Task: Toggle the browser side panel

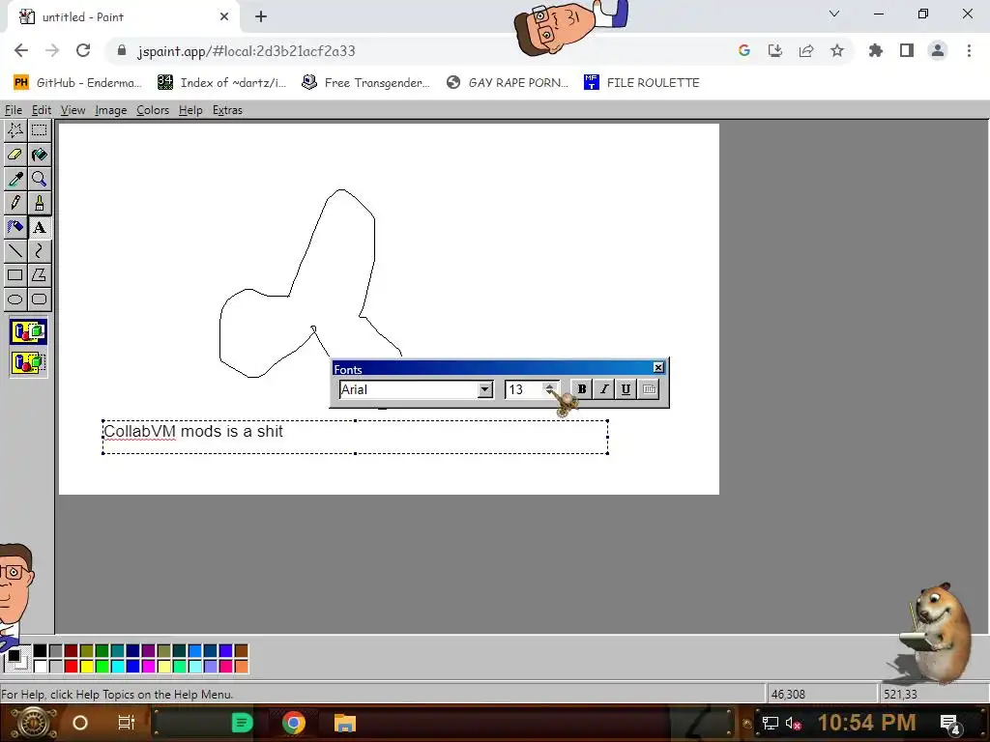Action: coord(907,50)
